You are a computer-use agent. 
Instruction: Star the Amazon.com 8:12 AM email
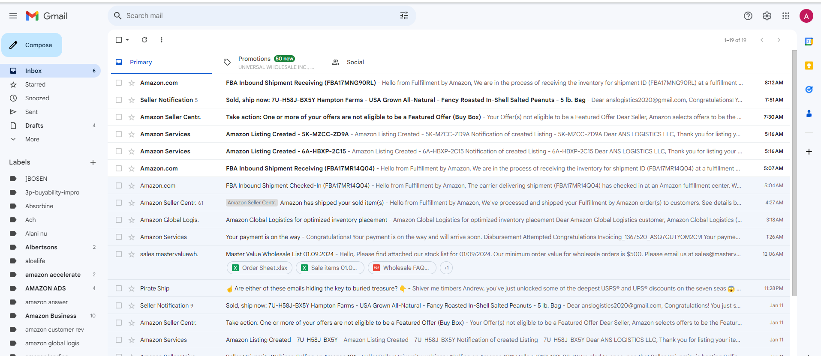click(x=132, y=83)
